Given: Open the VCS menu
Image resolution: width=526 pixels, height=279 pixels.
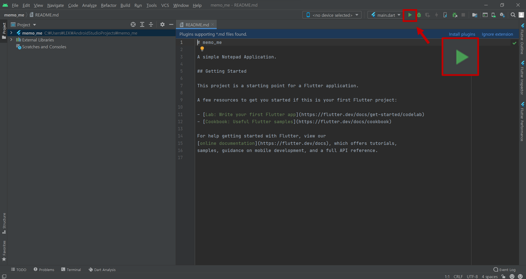Looking at the screenshot, I should pos(165,5).
